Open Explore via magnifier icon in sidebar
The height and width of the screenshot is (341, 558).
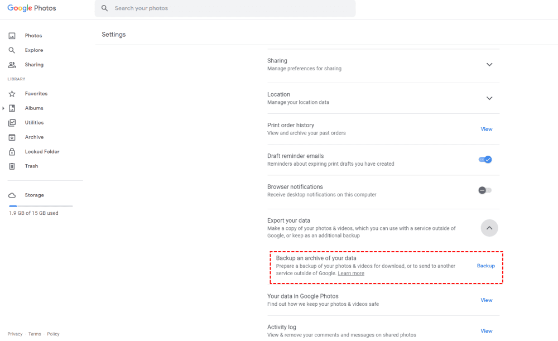(x=12, y=50)
